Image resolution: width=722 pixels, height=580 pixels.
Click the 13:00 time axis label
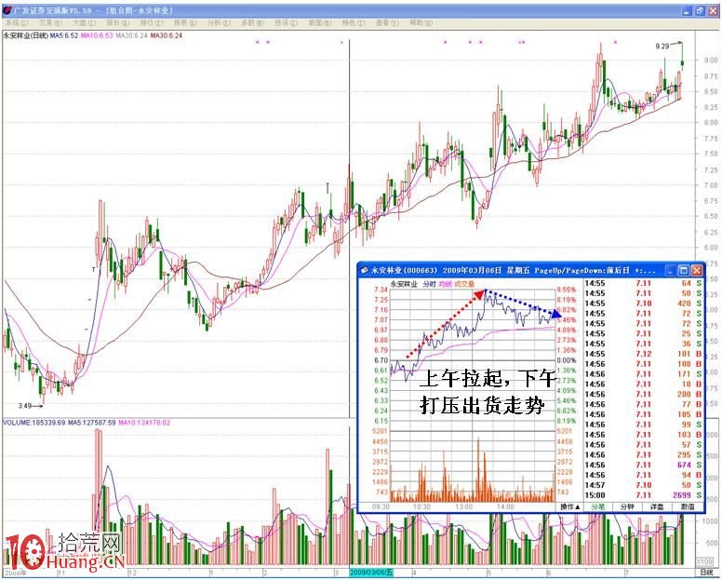click(463, 506)
